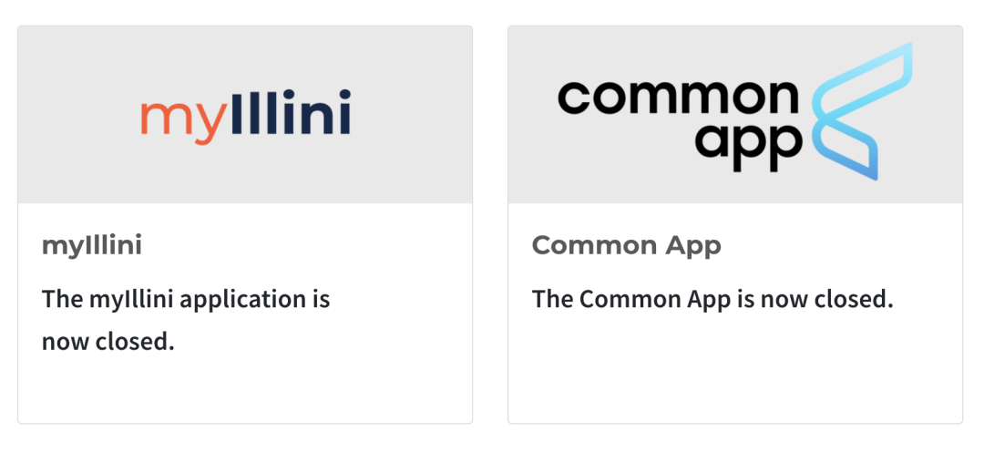Click "The Common App is now closed." text

pyautogui.click(x=712, y=299)
